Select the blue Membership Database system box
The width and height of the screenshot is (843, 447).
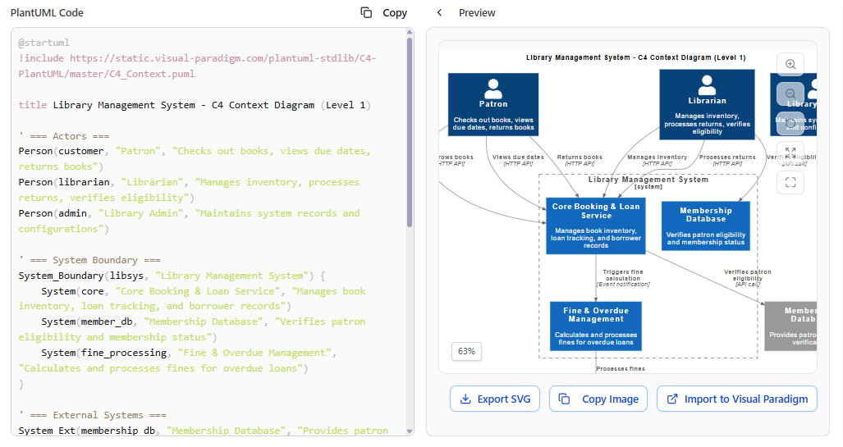click(x=705, y=226)
